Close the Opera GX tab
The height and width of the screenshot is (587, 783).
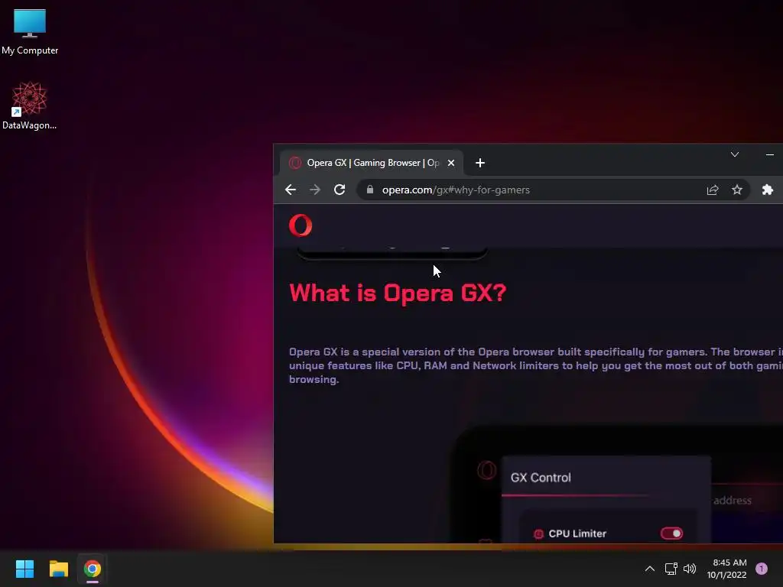click(451, 163)
